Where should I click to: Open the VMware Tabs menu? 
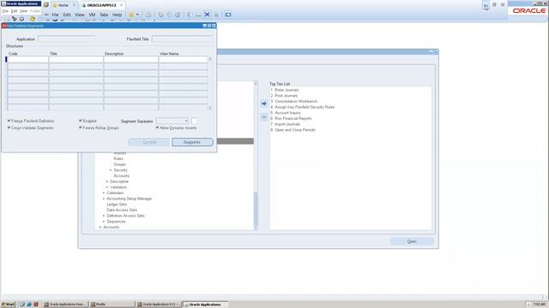[104, 15]
